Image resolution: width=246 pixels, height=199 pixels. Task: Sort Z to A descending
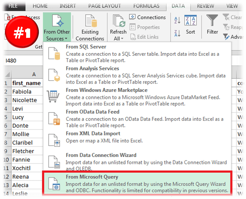click(x=177, y=33)
